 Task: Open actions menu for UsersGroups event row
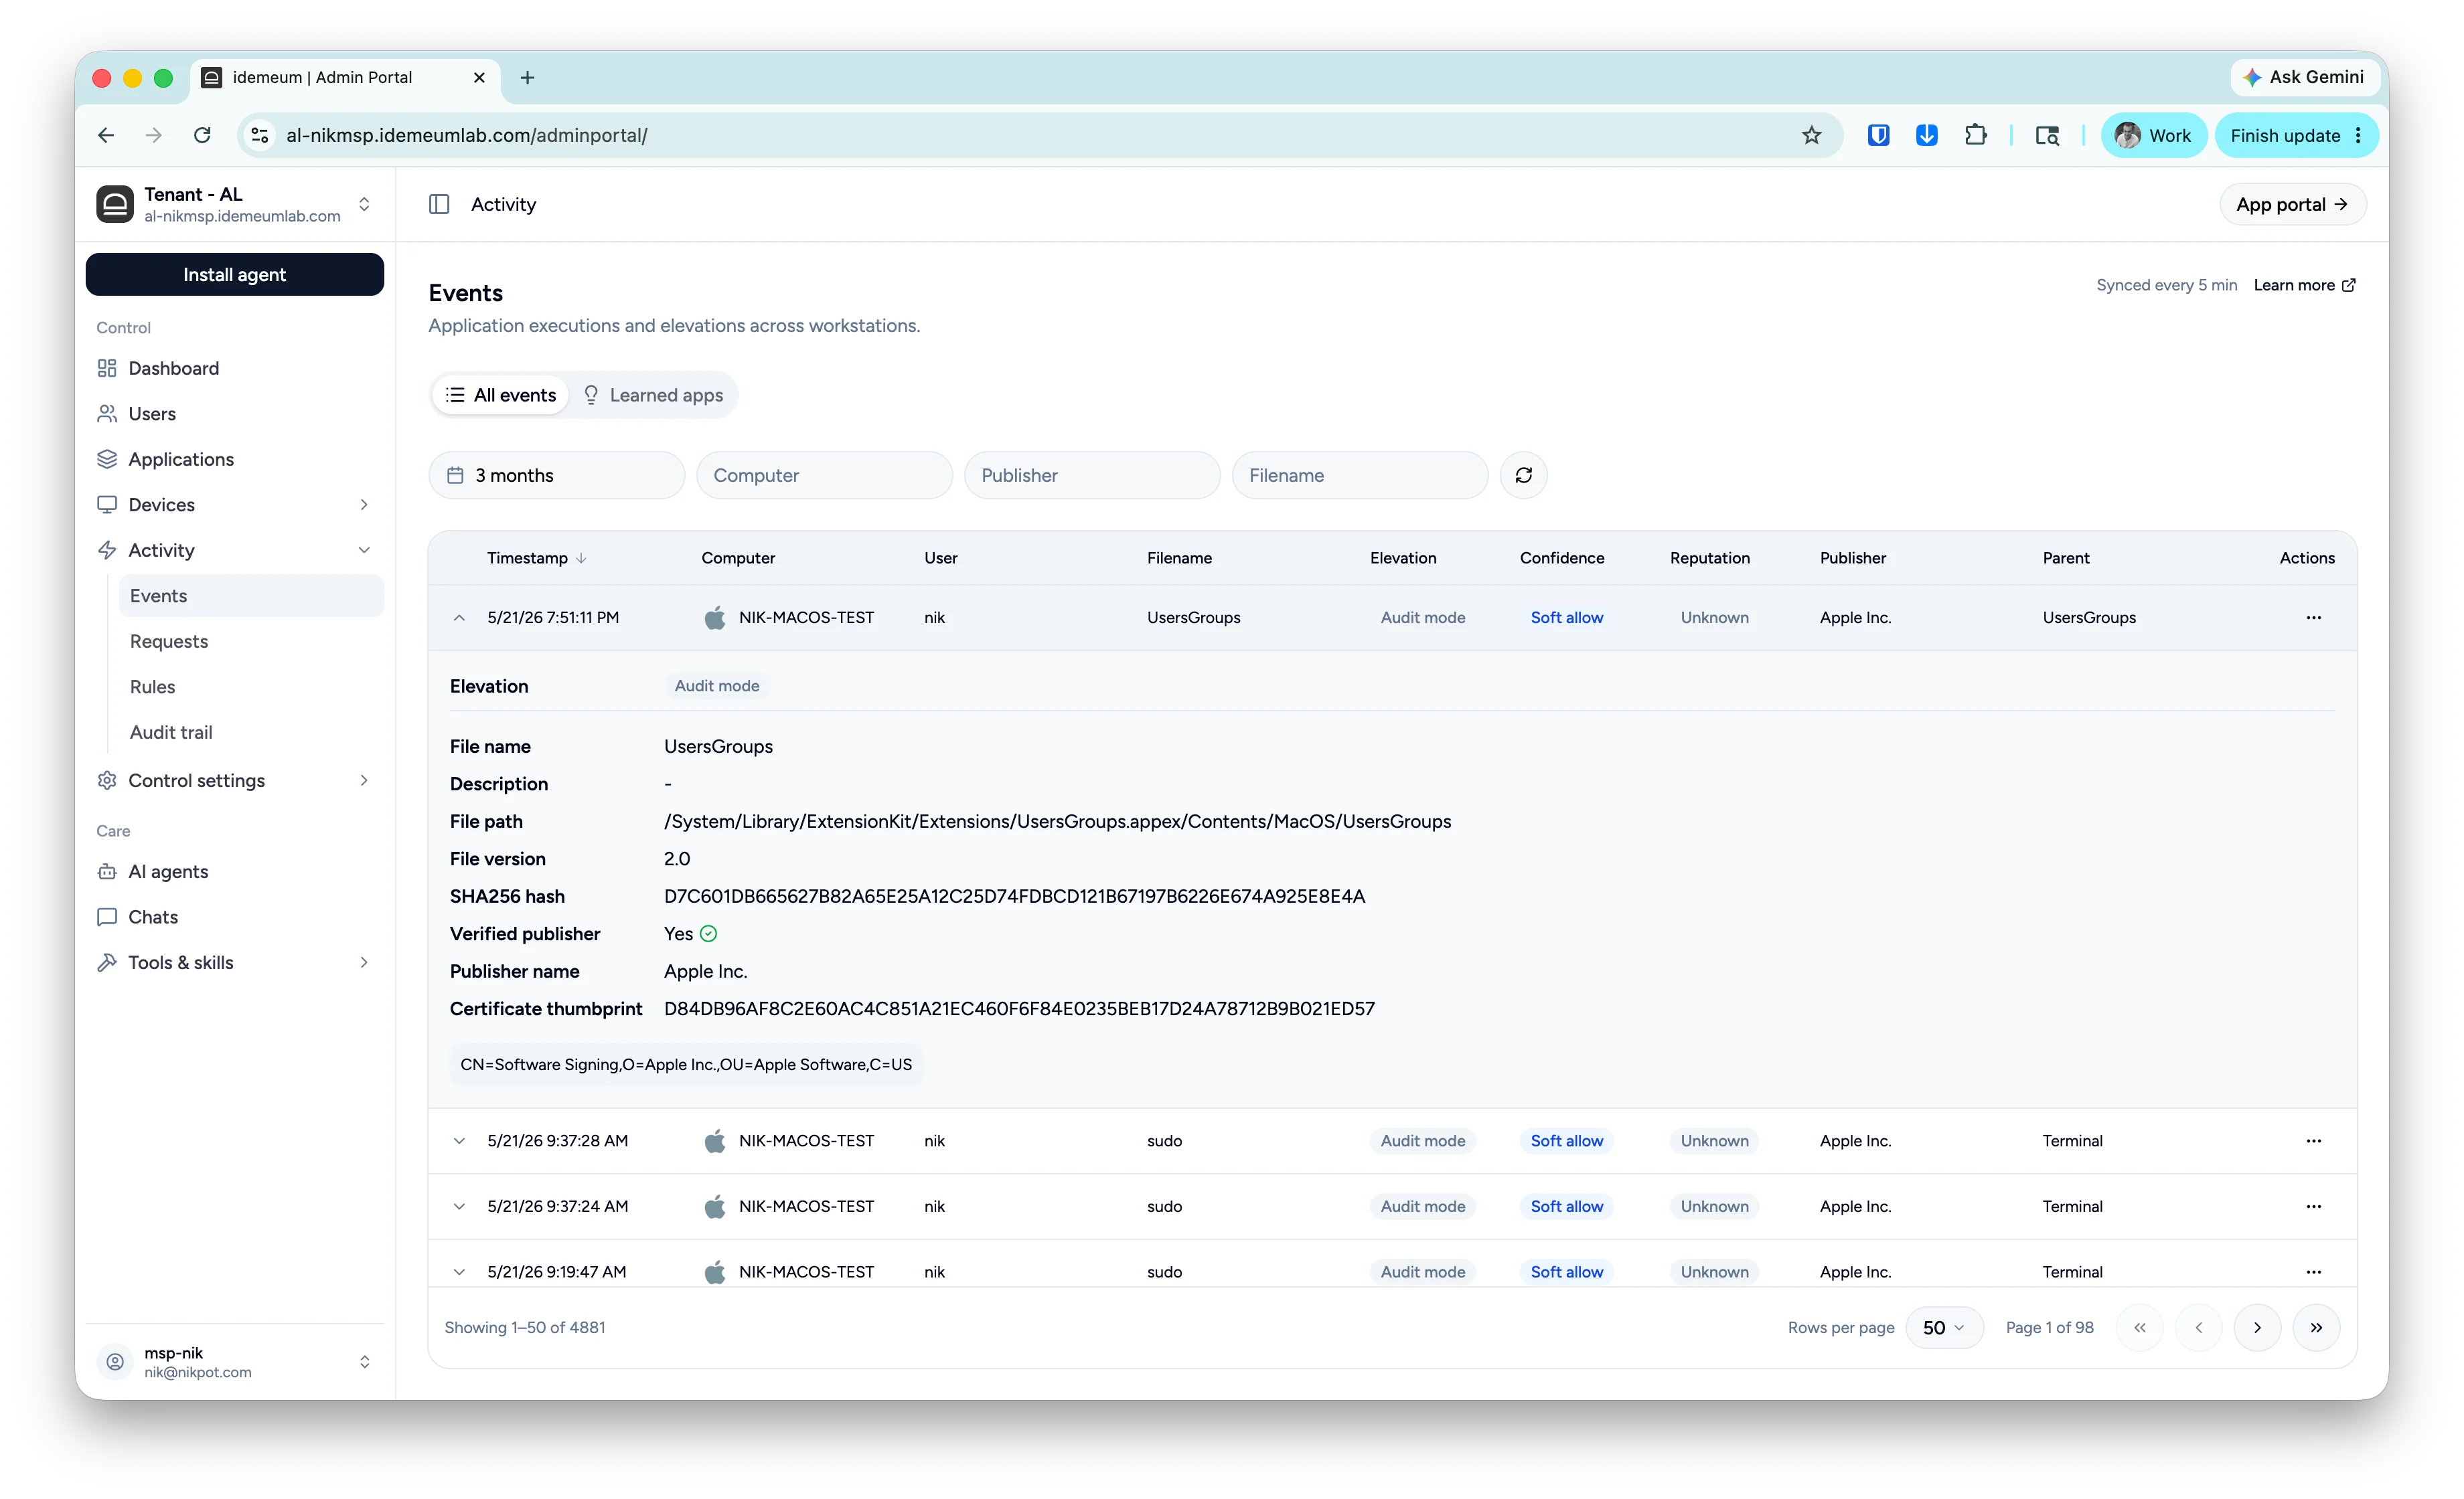coord(2313,618)
